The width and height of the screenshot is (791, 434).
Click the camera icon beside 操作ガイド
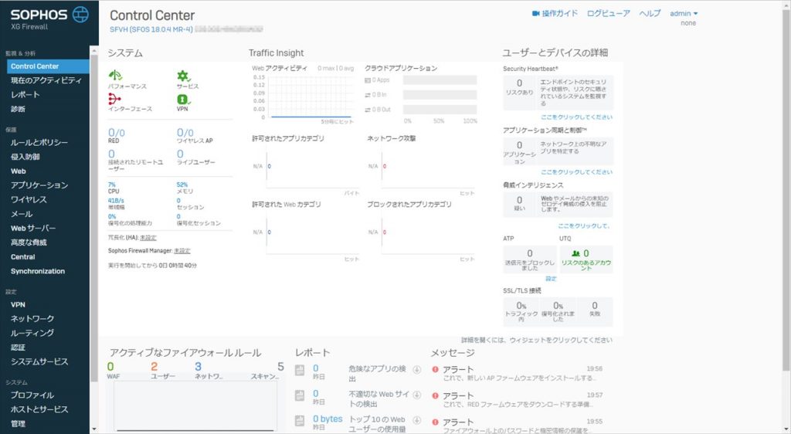coord(536,14)
